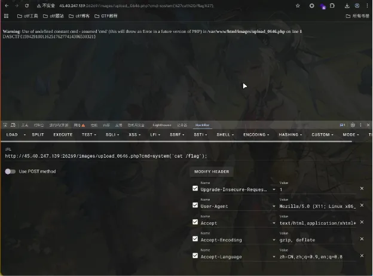Open the DevTools more options menu
Image resolution: width=373 pixels, height=276 pixels.
360,125
